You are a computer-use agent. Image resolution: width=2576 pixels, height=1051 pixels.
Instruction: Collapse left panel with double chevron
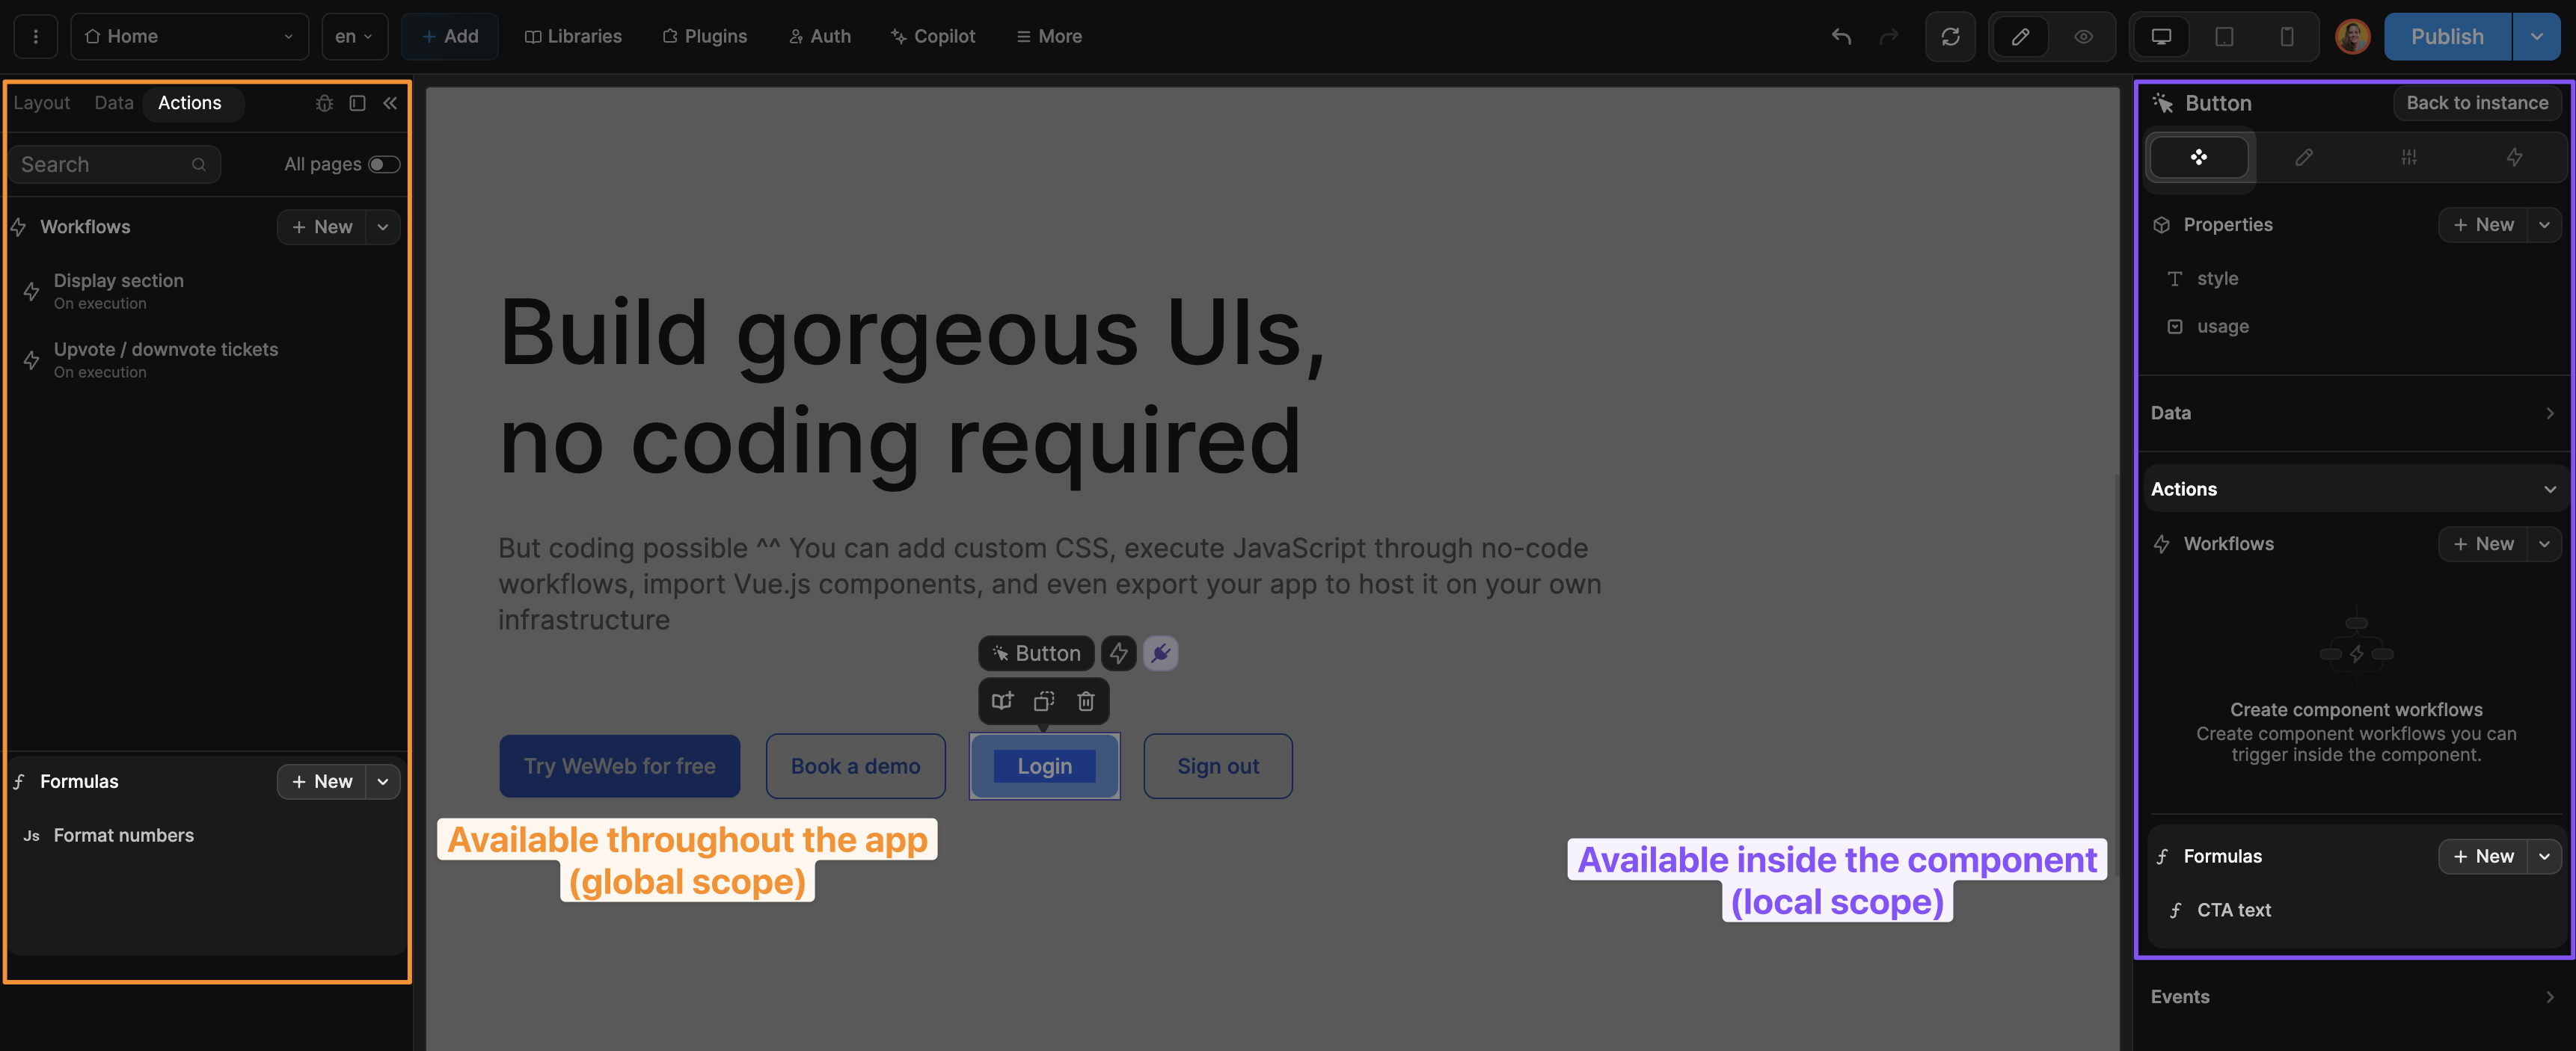click(x=390, y=103)
